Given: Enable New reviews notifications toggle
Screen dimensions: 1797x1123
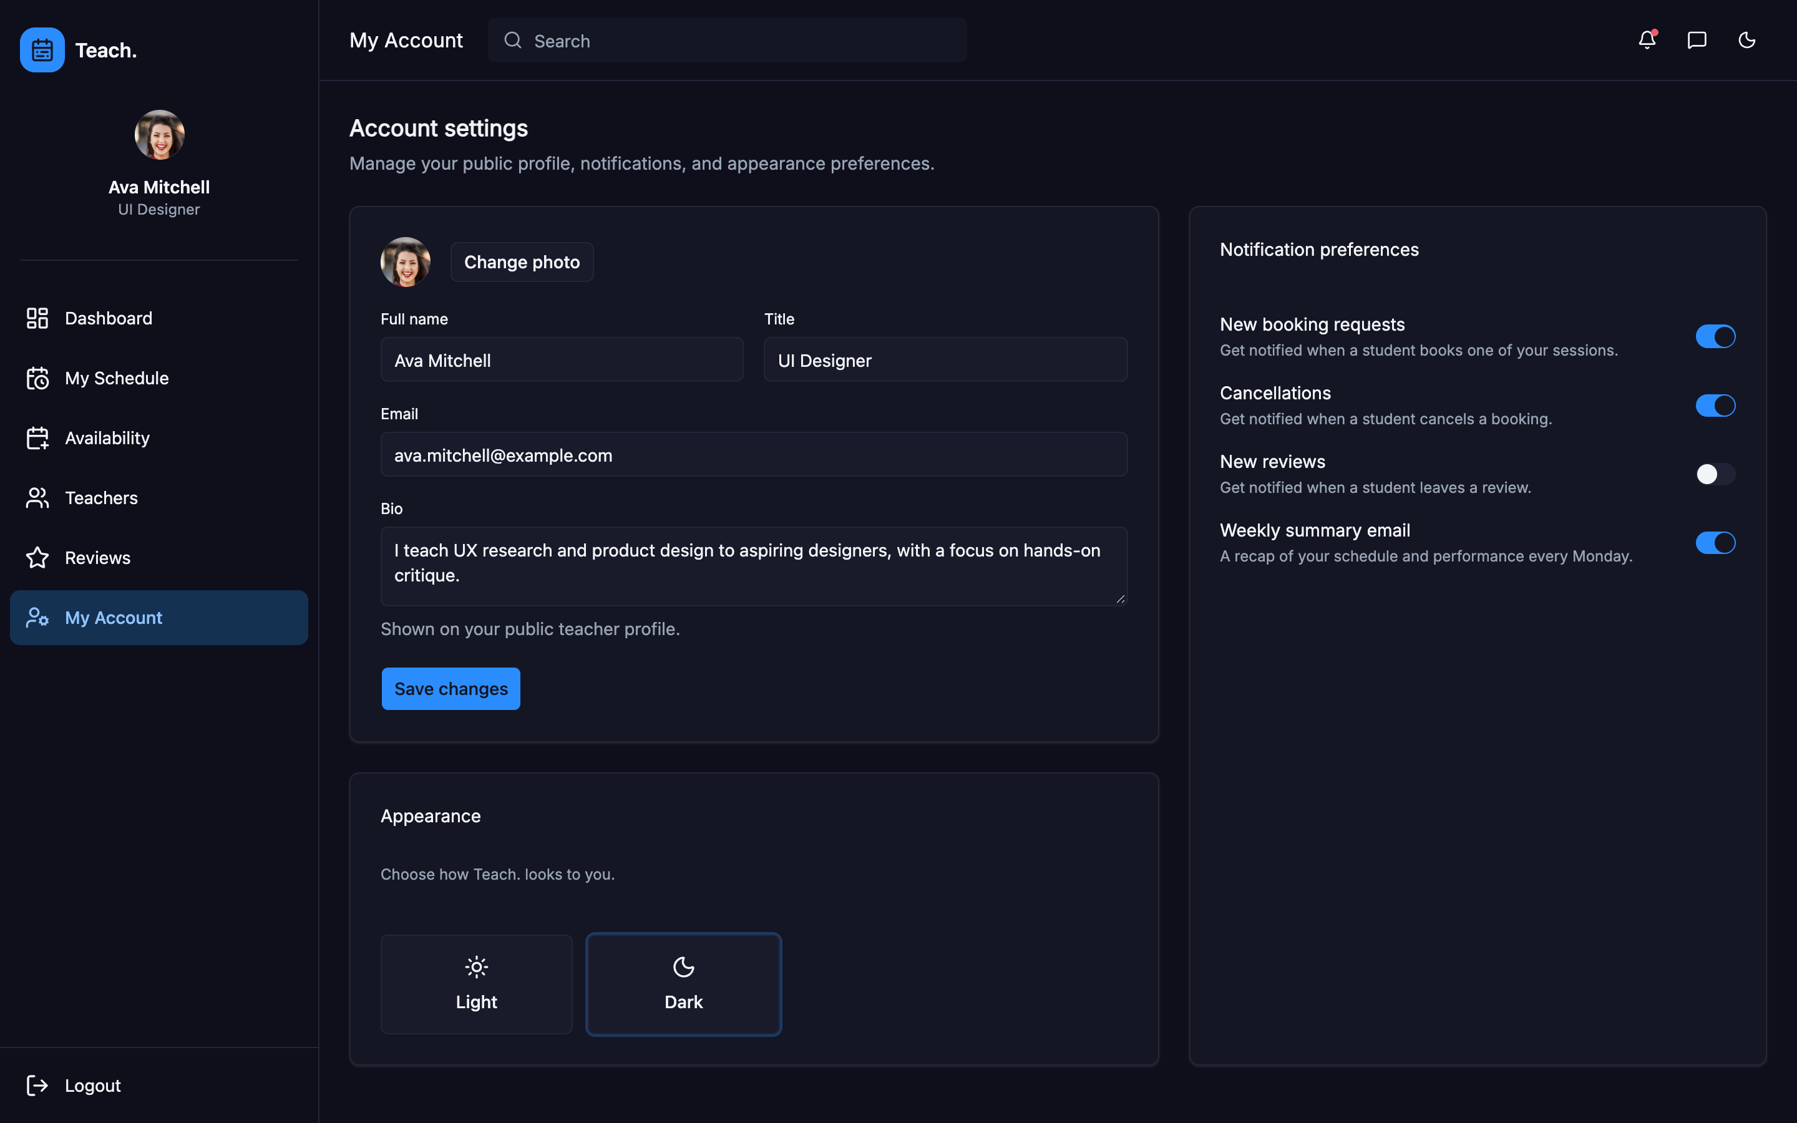Looking at the screenshot, I should point(1715,474).
